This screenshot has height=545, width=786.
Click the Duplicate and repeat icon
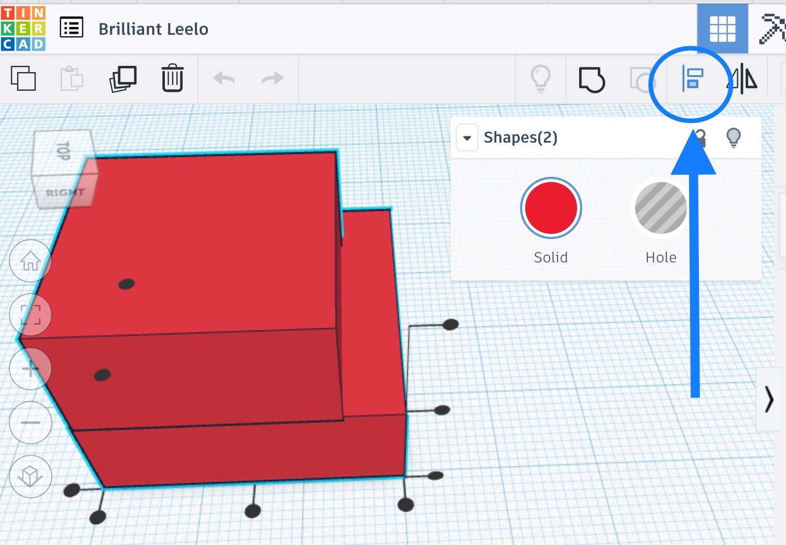coord(123,79)
